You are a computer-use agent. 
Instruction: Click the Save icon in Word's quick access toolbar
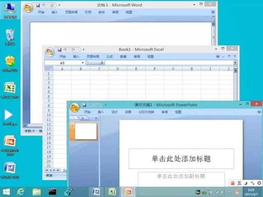tap(38, 5)
